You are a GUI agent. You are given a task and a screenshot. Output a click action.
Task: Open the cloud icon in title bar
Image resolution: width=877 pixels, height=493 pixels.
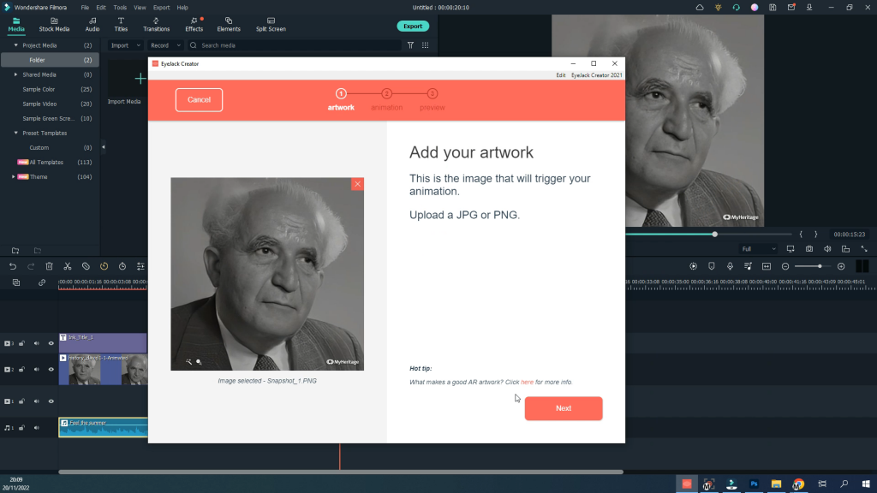pos(700,7)
